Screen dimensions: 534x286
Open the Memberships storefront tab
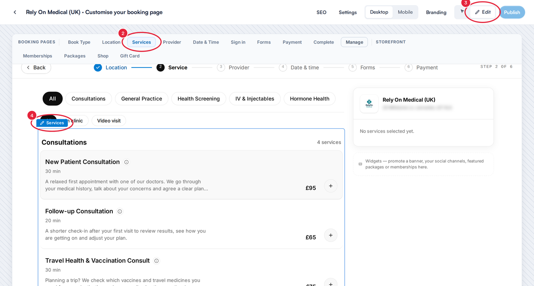(x=38, y=56)
